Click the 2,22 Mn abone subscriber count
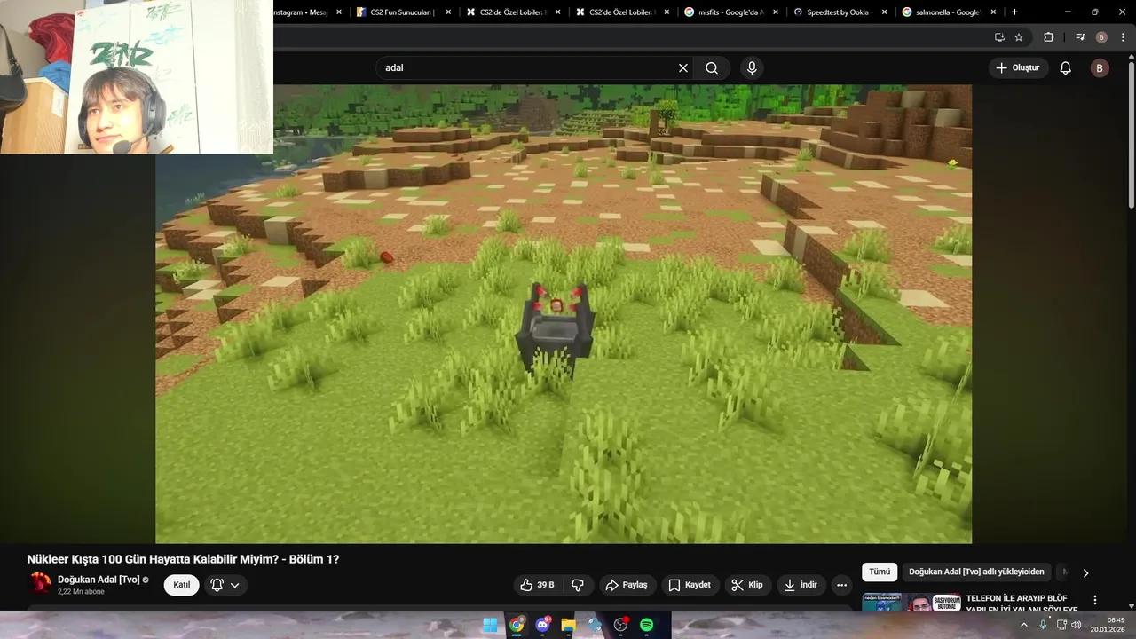Viewport: 1136px width, 639px height. click(81, 592)
